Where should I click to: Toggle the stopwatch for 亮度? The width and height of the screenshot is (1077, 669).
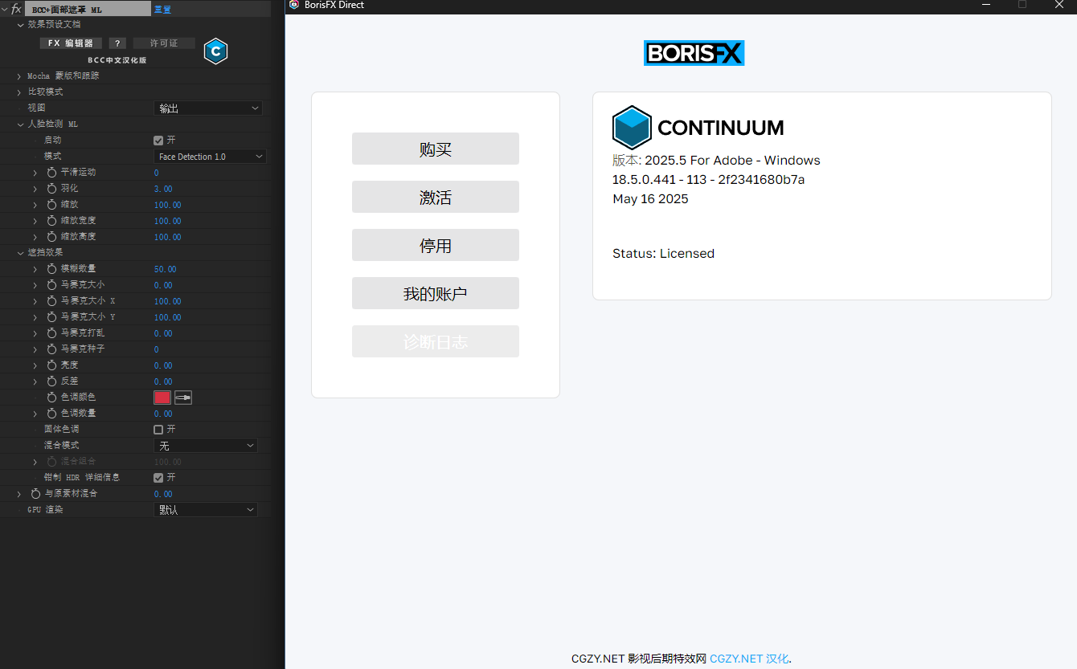pyautogui.click(x=51, y=365)
